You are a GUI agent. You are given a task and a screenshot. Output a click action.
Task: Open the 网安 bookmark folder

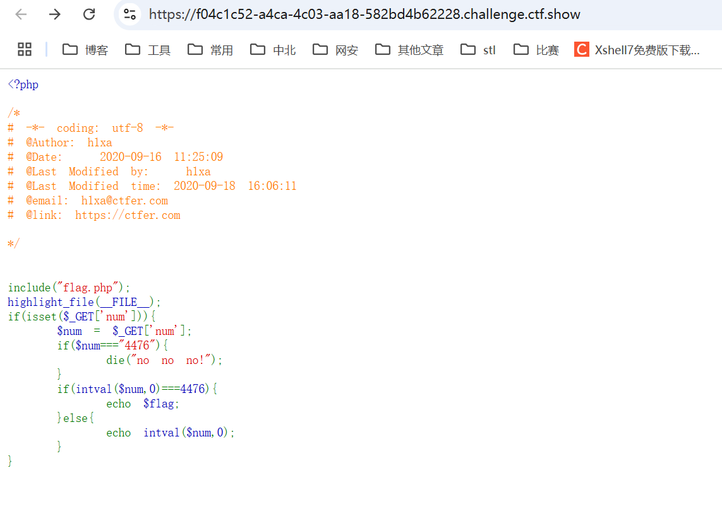(335, 50)
